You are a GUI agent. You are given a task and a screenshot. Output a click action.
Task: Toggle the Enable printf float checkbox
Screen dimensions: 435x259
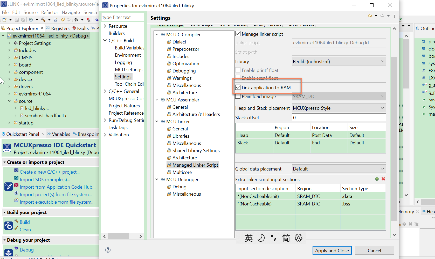tap(238, 70)
